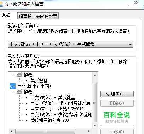
Task: Select 中文(简体) - 搜狗拼音输入法 entry
Action: 61,103
